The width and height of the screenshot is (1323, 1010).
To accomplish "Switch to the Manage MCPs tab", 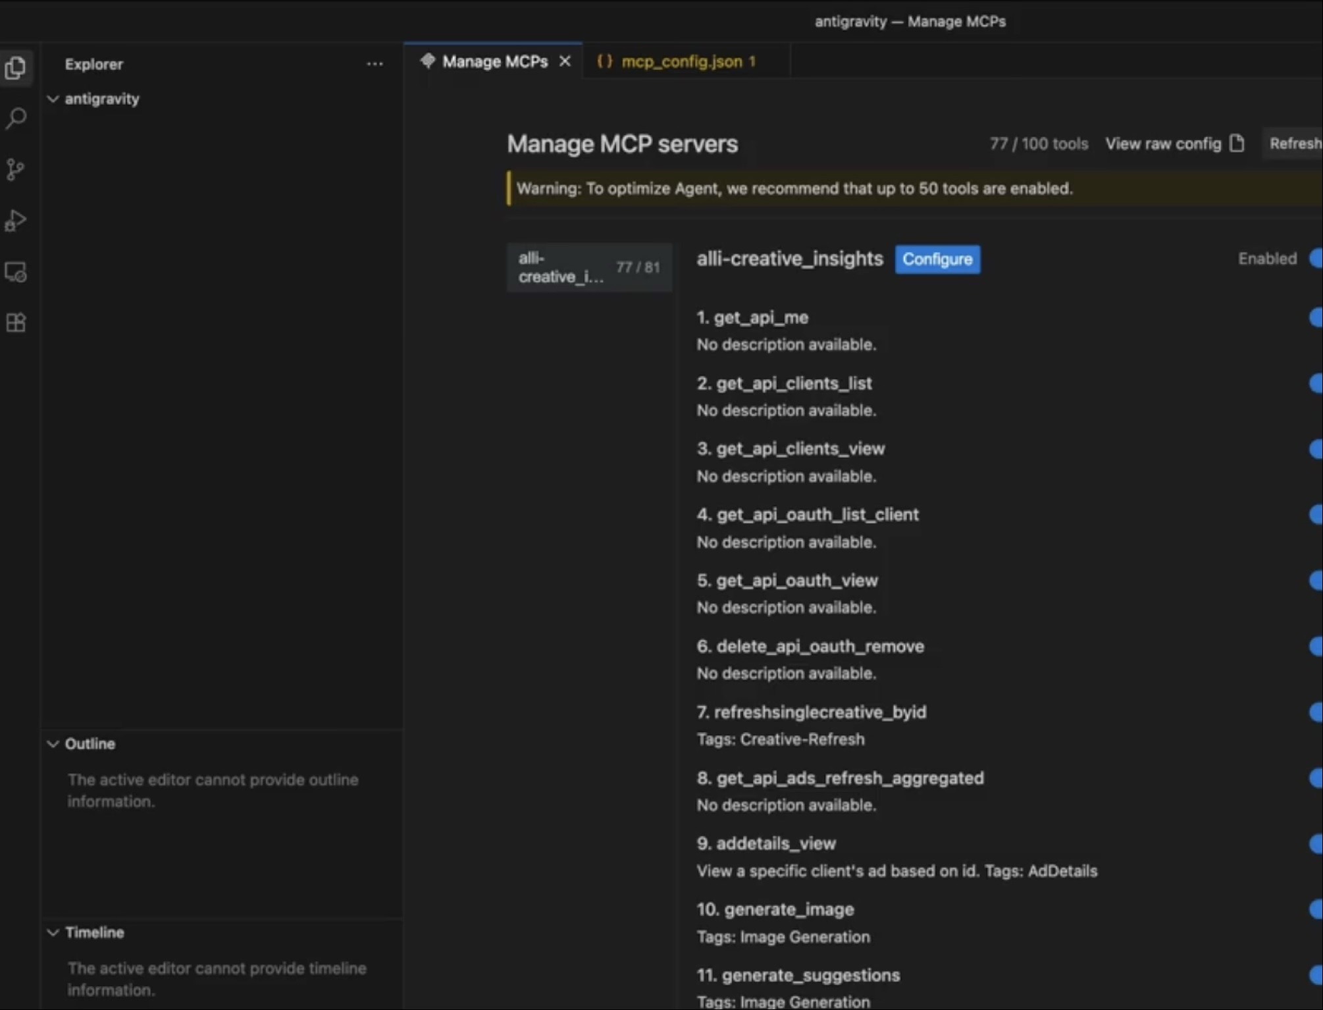I will coord(494,61).
